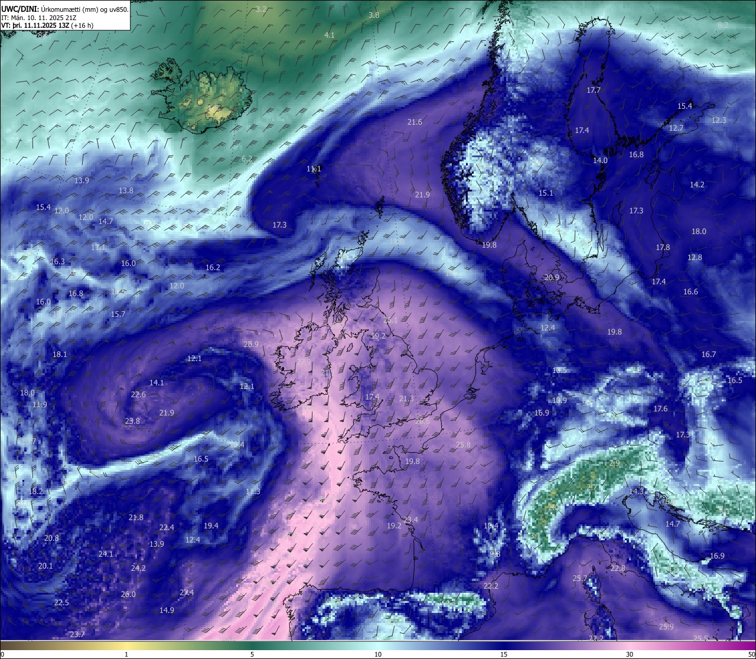Viewport: 756px width, 659px height.
Task: Click the 12.7 value over Finland
Action: click(x=676, y=128)
